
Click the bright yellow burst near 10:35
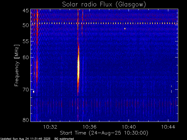pos(78,68)
